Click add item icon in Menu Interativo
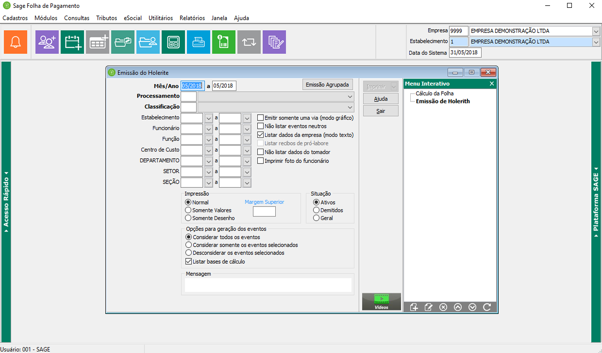This screenshot has width=602, height=353. [414, 307]
